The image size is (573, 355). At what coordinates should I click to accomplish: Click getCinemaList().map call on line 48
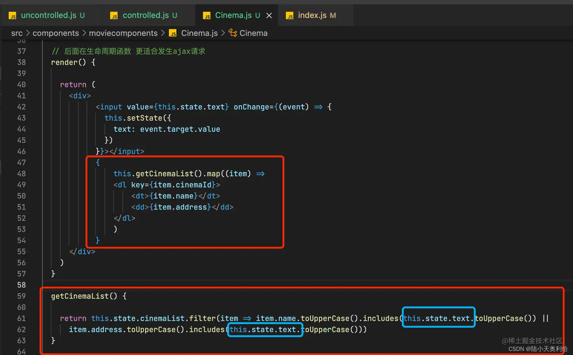178,174
